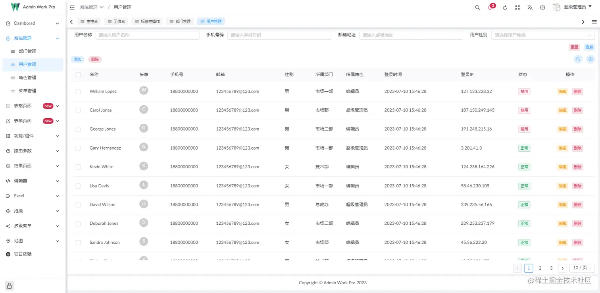
Task: Click the 重置 button
Action: (574, 47)
